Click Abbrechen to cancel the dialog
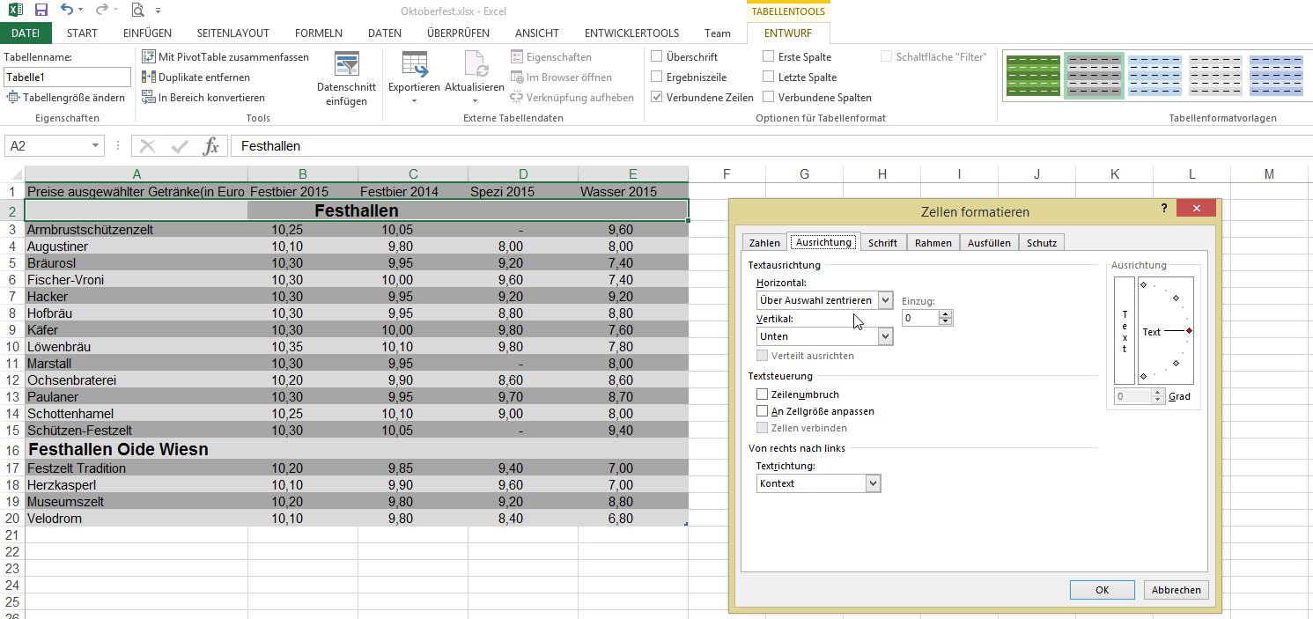 1176,590
